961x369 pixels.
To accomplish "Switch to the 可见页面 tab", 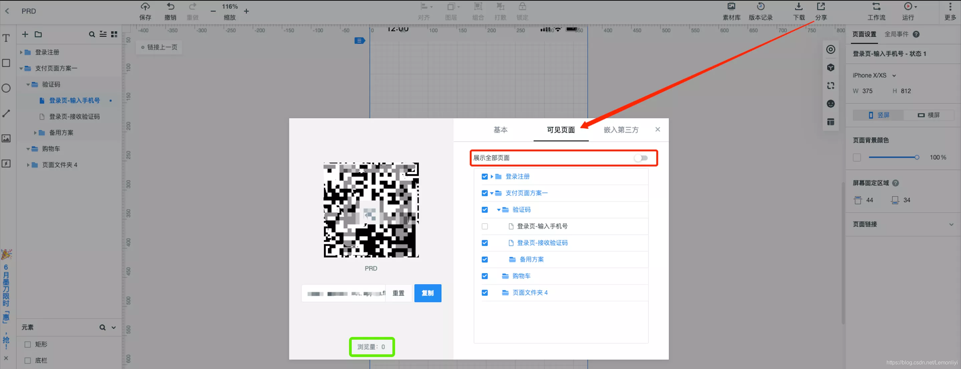I will click(x=561, y=130).
